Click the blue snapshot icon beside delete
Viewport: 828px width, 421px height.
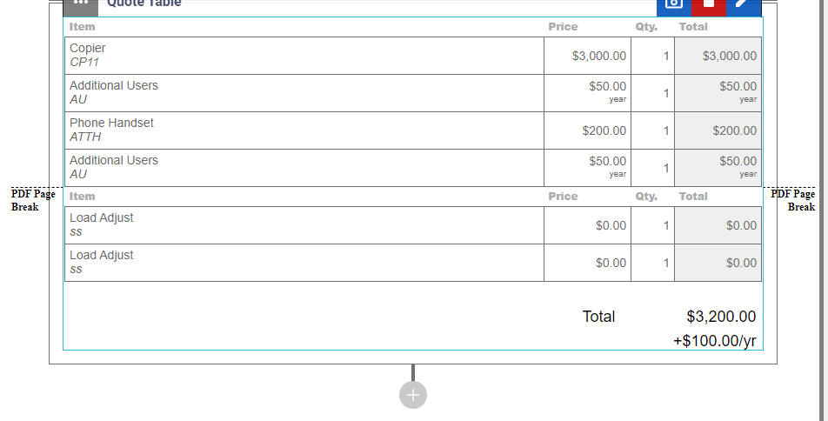[x=674, y=6]
